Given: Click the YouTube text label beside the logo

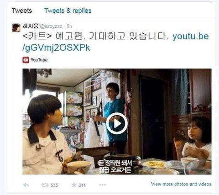Looking at the screenshot, I should [39, 60].
